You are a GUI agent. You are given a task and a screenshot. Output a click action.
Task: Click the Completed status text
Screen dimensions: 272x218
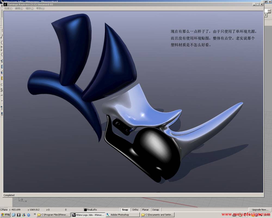coord(9,195)
